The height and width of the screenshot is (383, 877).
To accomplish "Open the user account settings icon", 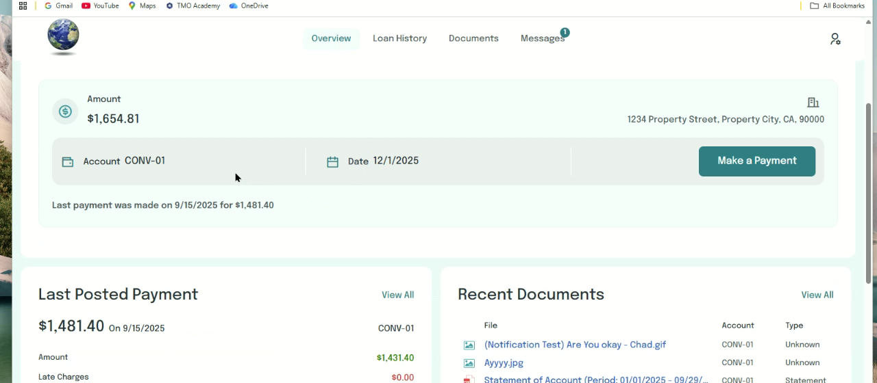I will click(x=835, y=39).
